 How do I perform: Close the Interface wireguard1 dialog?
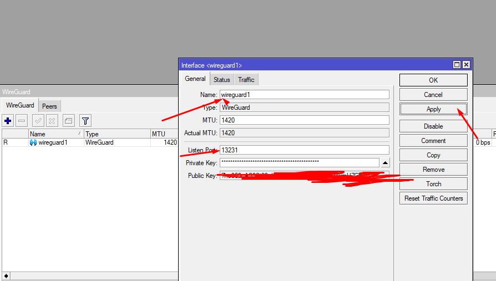[466, 65]
